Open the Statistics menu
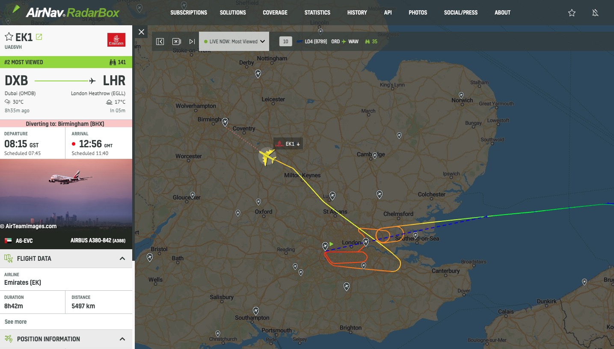Image resolution: width=614 pixels, height=349 pixels. (317, 12)
